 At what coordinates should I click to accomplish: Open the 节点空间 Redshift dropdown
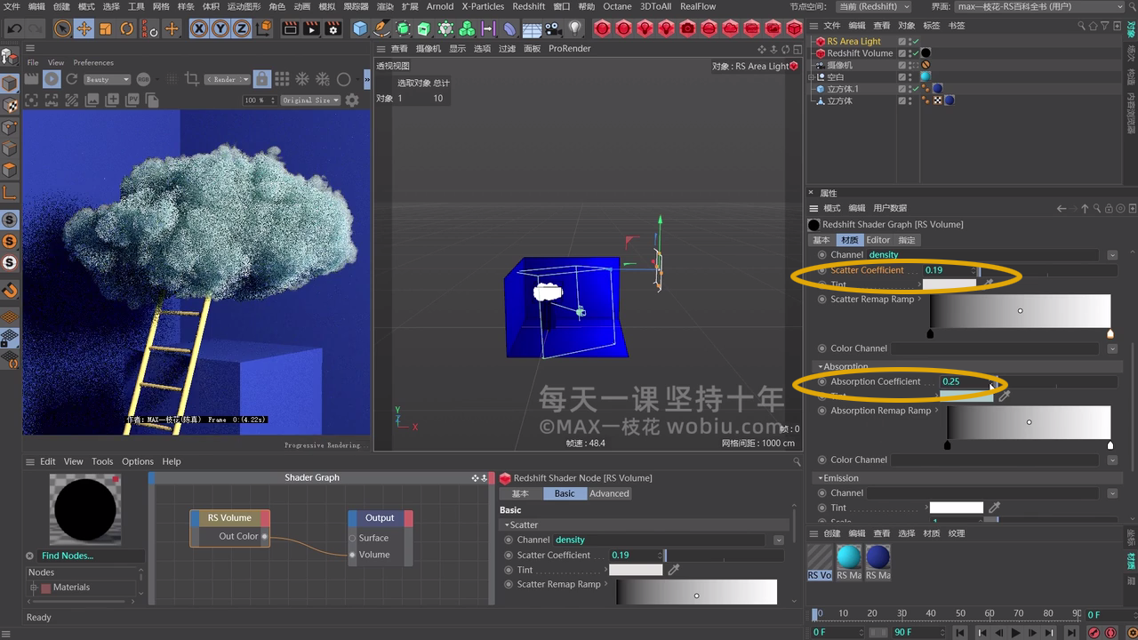tap(874, 6)
